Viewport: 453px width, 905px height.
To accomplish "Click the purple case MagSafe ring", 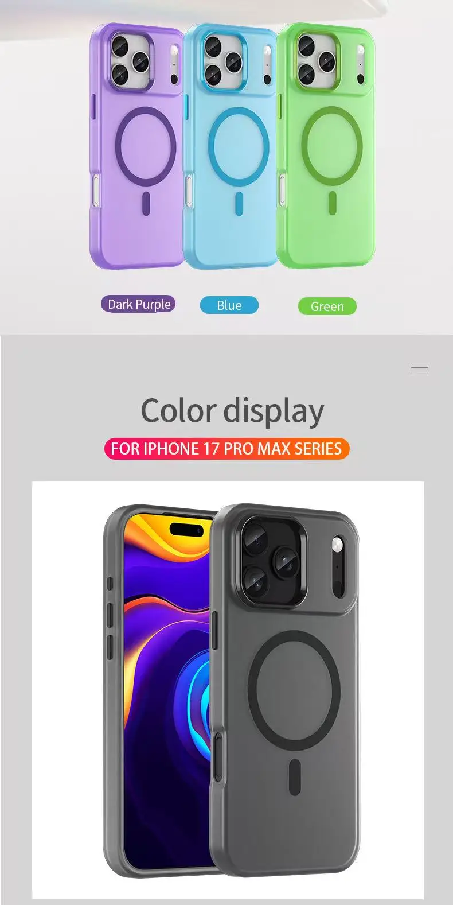I will [145, 144].
